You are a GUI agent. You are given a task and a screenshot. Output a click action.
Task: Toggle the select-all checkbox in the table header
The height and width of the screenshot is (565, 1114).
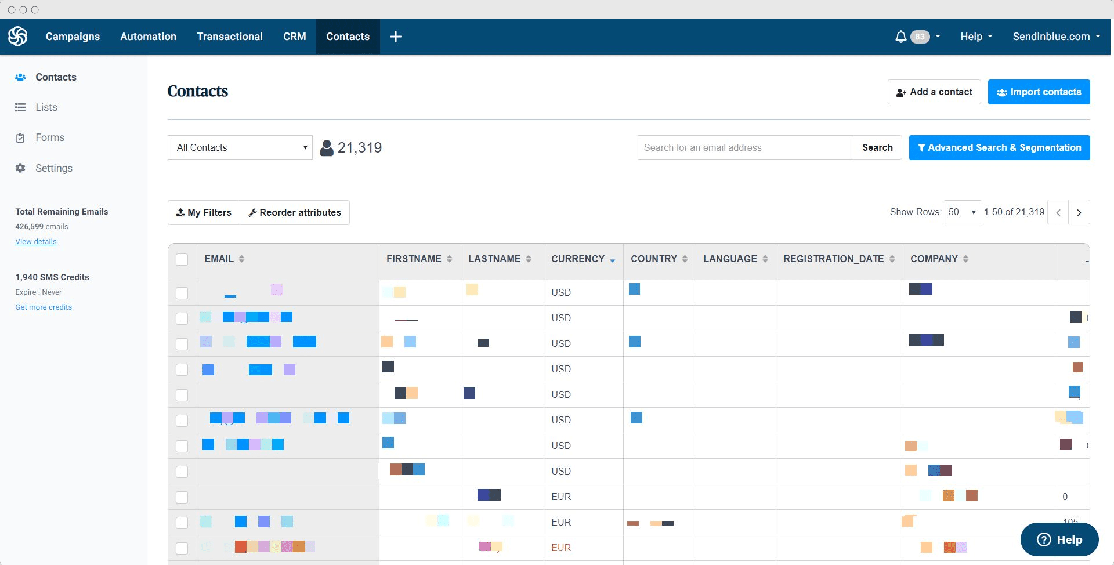(x=182, y=260)
